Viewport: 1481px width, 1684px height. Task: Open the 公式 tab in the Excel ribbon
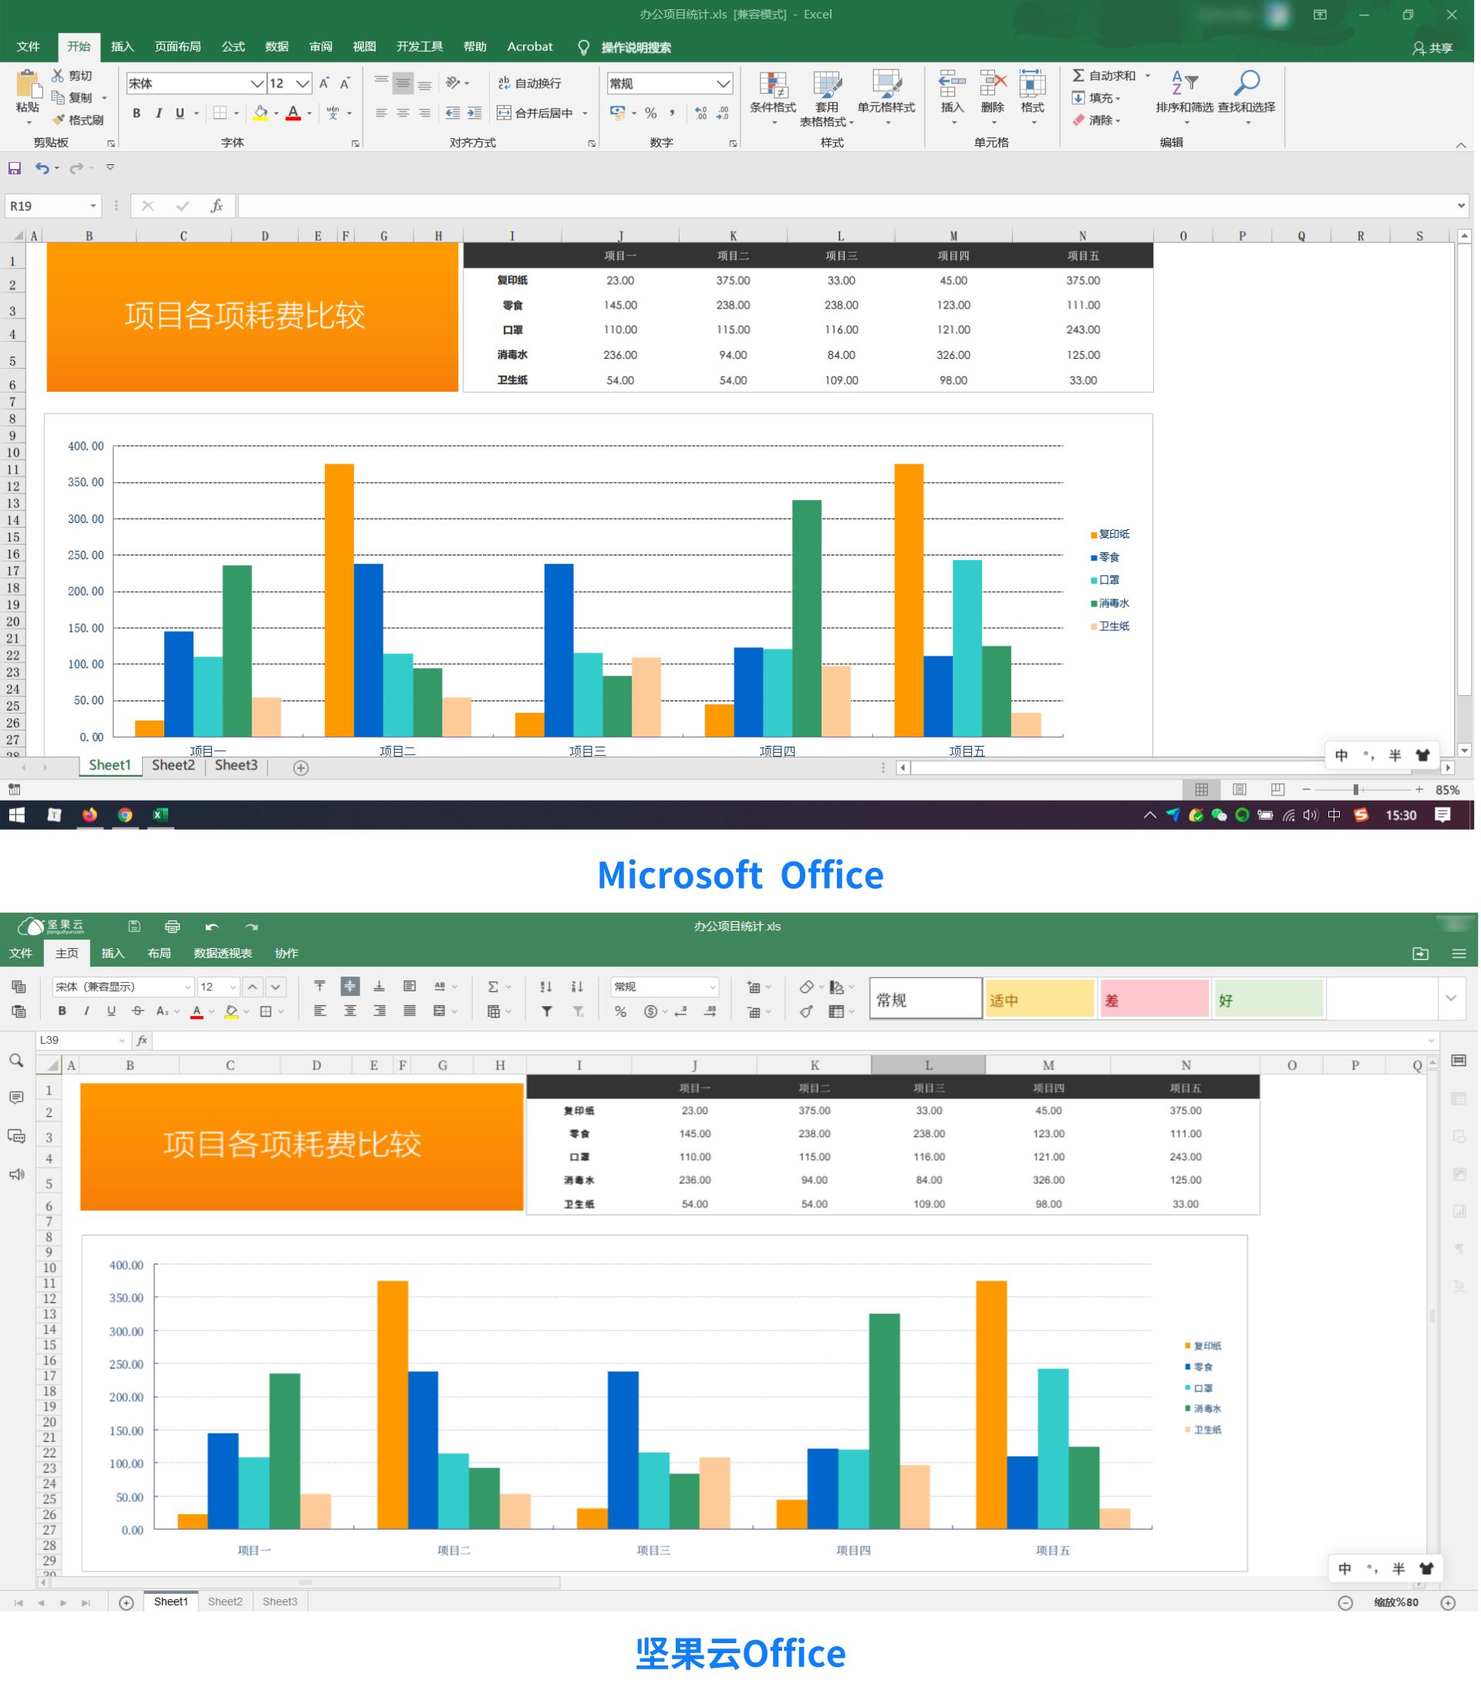pyautogui.click(x=233, y=47)
